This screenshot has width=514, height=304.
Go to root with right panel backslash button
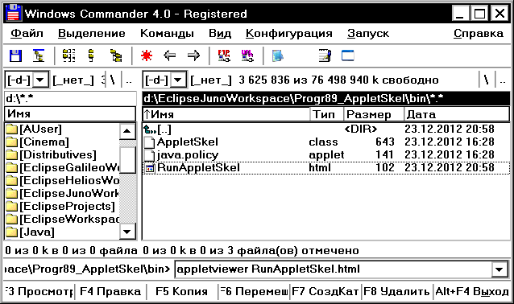click(487, 80)
